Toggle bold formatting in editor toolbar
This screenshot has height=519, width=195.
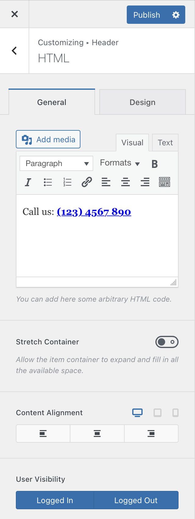click(x=155, y=164)
